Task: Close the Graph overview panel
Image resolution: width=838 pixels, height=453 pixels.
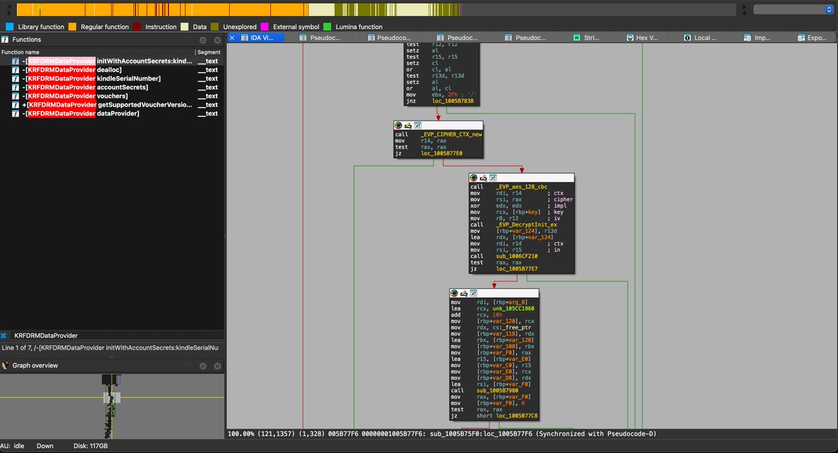Action: 216,366
